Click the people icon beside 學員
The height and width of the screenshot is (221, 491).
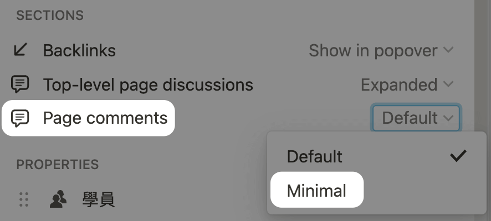pos(59,199)
